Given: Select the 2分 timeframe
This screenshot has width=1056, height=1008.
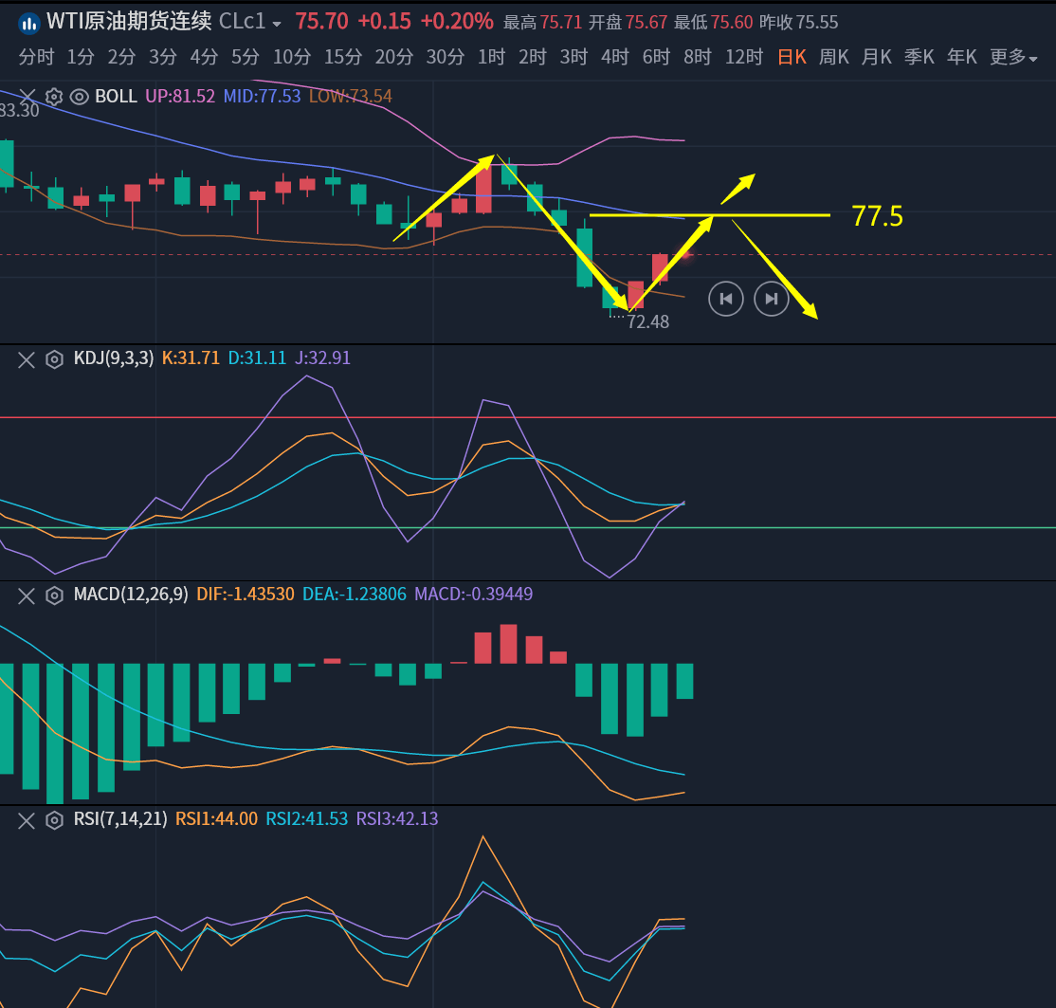Looking at the screenshot, I should click(x=122, y=57).
